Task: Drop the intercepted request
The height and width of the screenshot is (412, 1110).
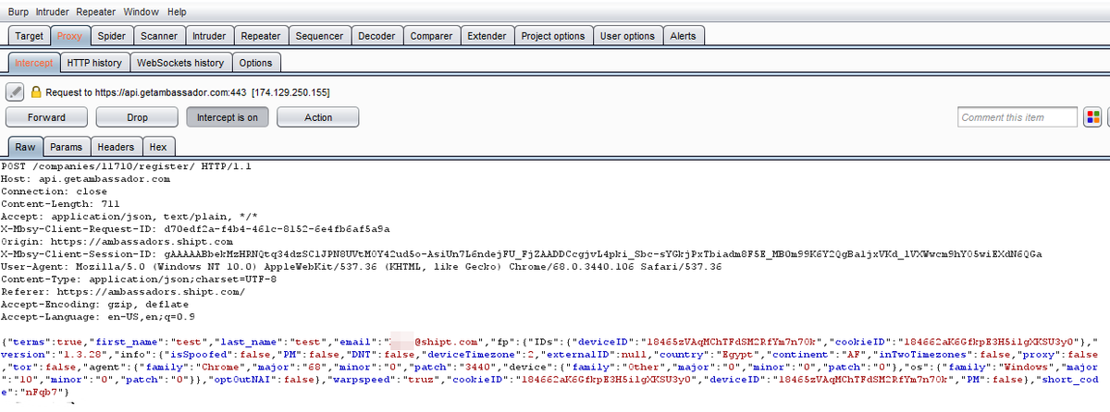Action: pos(137,117)
